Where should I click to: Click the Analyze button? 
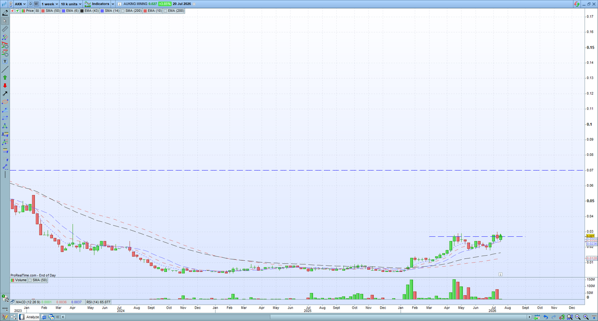(28, 317)
